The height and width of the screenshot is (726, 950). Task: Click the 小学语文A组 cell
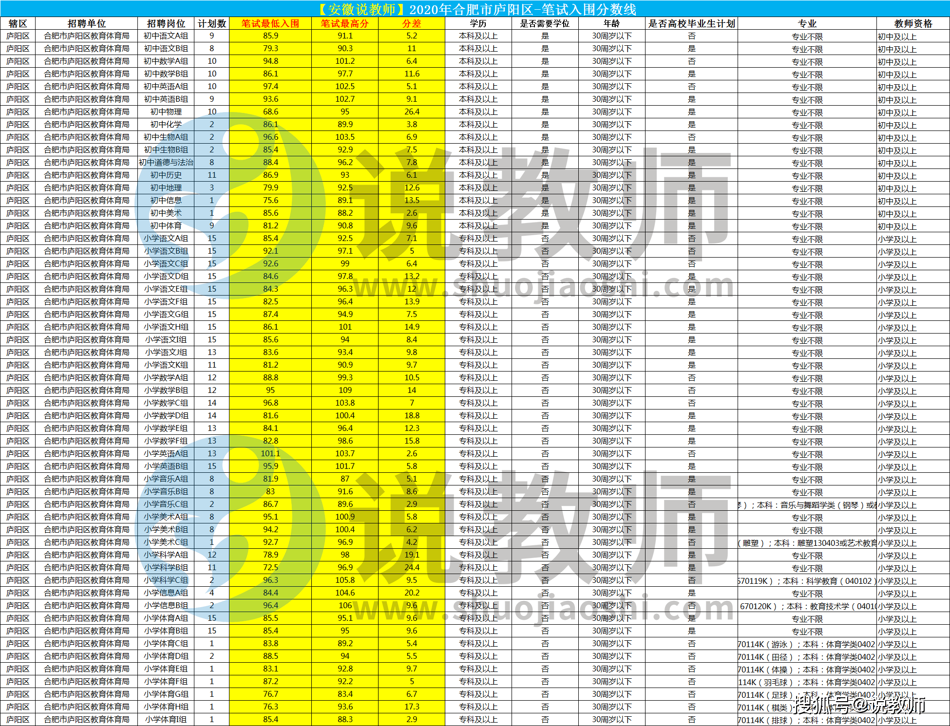tap(166, 238)
